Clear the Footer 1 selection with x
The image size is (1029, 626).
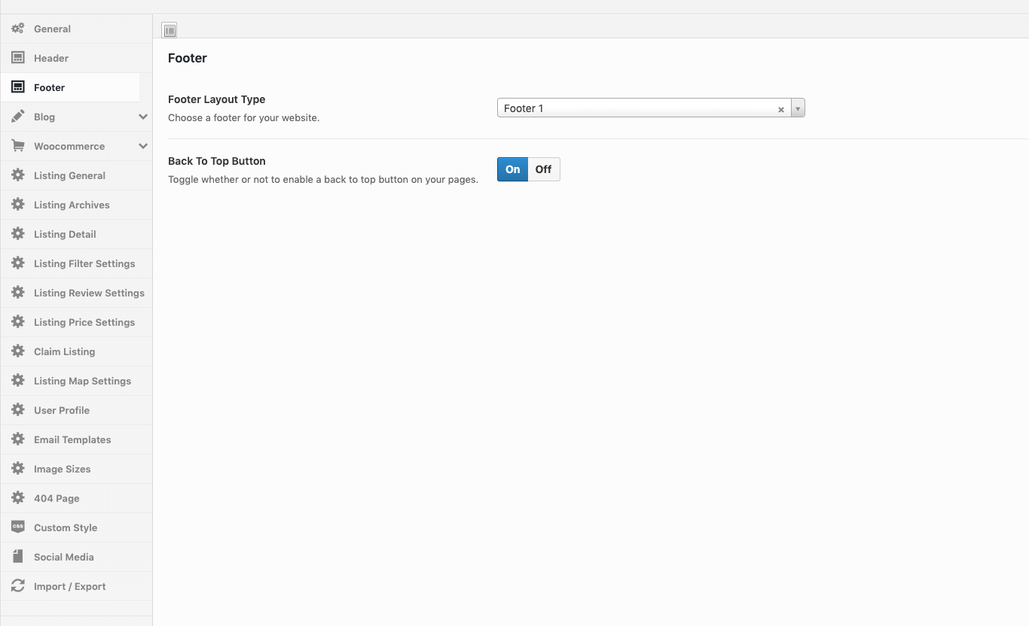[x=781, y=109]
